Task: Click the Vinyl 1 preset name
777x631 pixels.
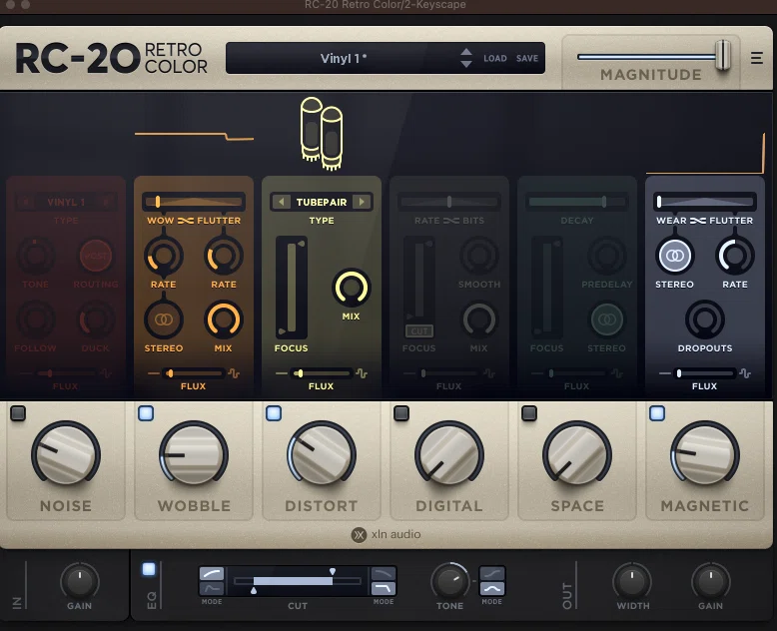Action: [343, 59]
